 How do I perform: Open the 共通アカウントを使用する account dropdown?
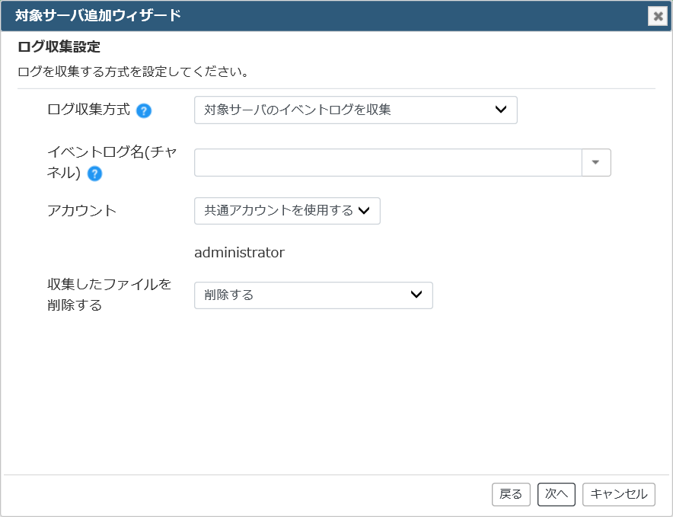coord(287,211)
